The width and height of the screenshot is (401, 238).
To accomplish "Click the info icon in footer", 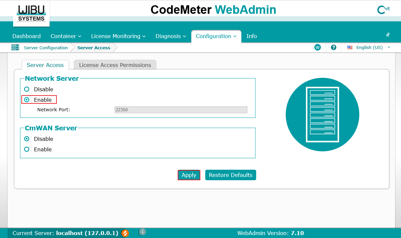I will pyautogui.click(x=142, y=232).
